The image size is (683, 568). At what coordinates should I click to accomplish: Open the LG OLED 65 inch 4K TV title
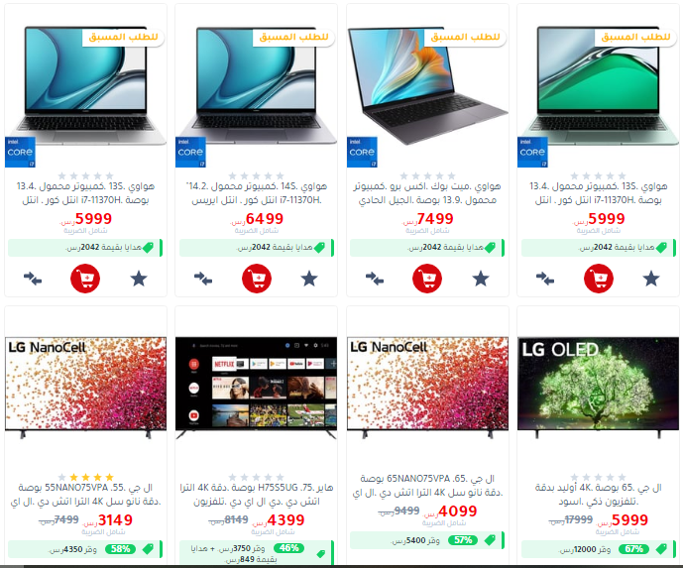(x=599, y=495)
